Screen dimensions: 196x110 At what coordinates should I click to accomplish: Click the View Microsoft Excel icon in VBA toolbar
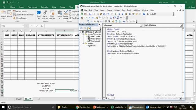(x=82, y=14)
